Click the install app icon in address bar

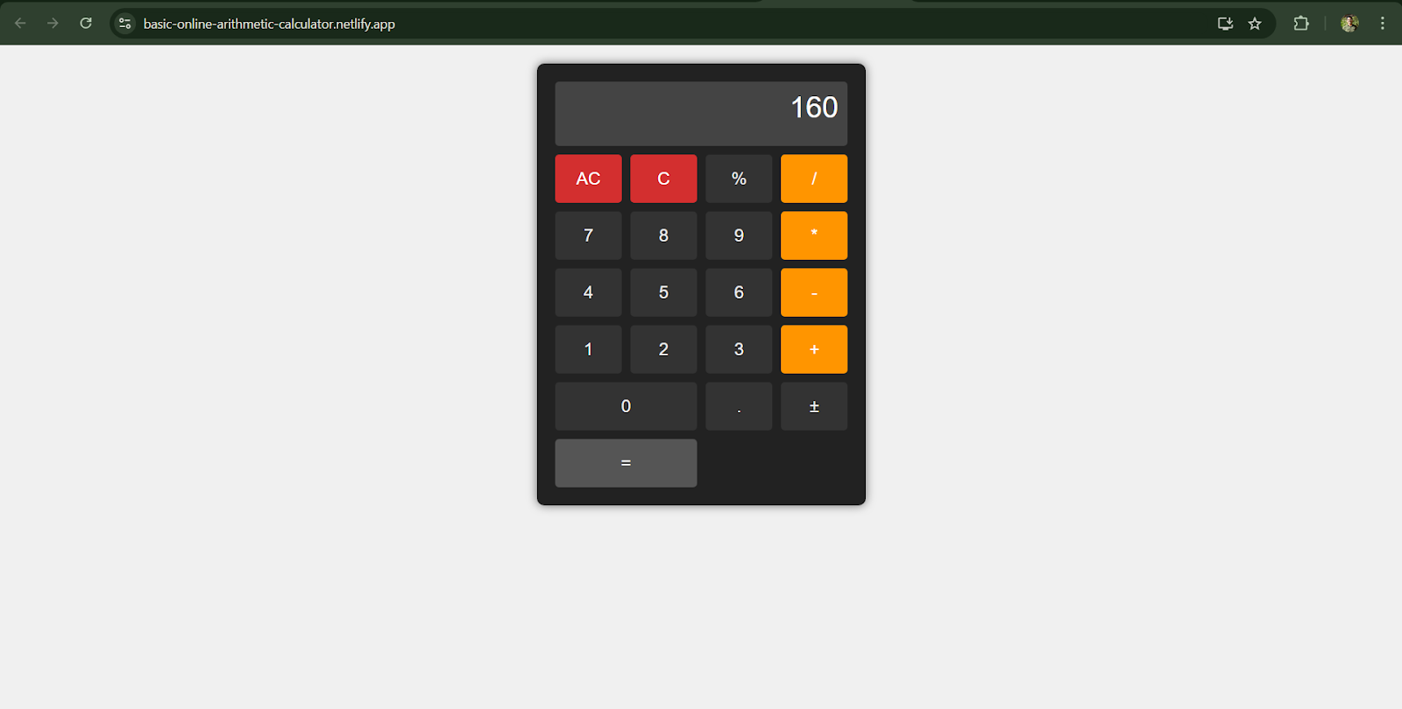tap(1225, 24)
